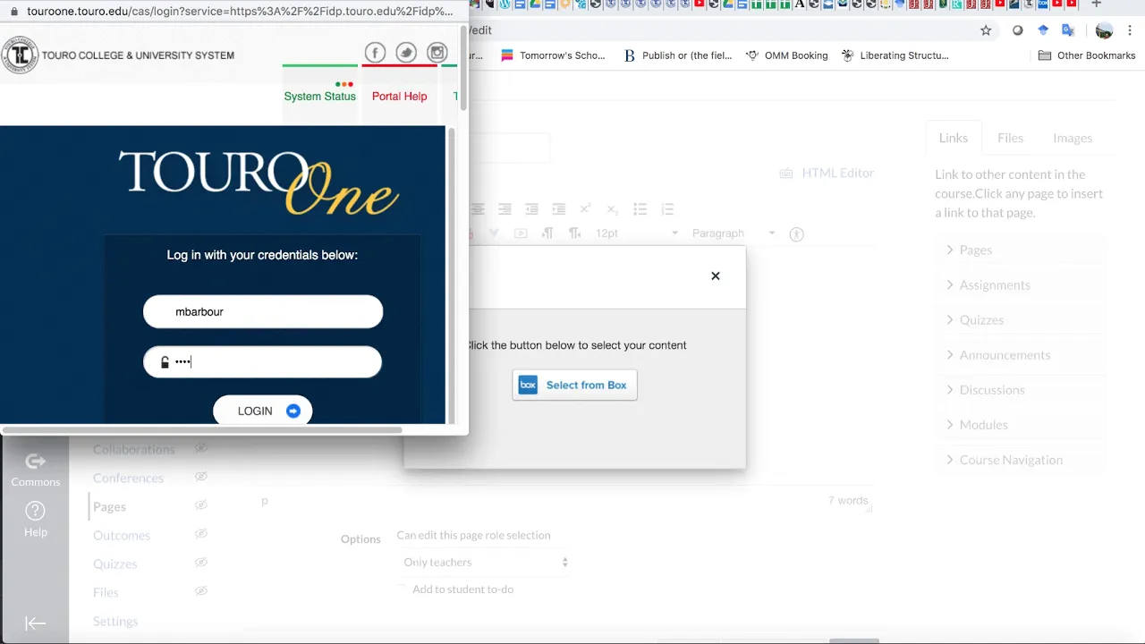Click the insert media toolbar icon
This screenshot has width=1145, height=644.
click(521, 233)
